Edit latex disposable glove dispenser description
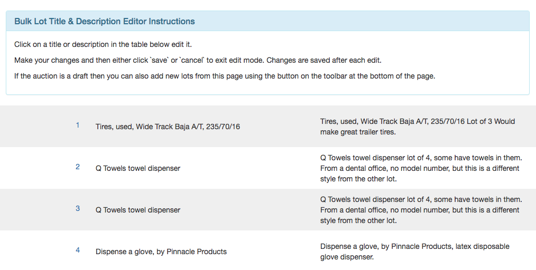536x270 pixels. 414,252
